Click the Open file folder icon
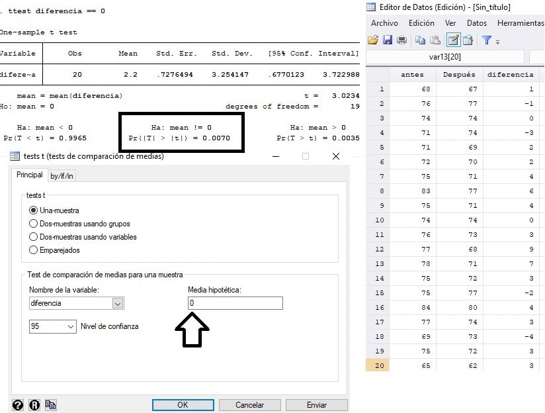545x413 pixels. [x=373, y=40]
